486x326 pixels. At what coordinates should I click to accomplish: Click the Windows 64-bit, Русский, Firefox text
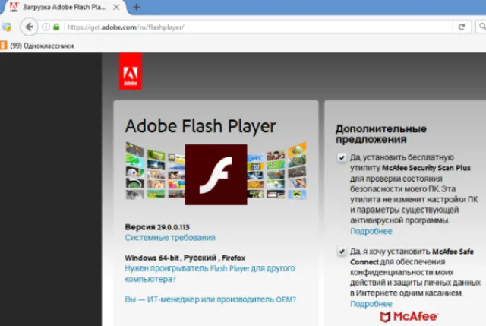tap(185, 258)
